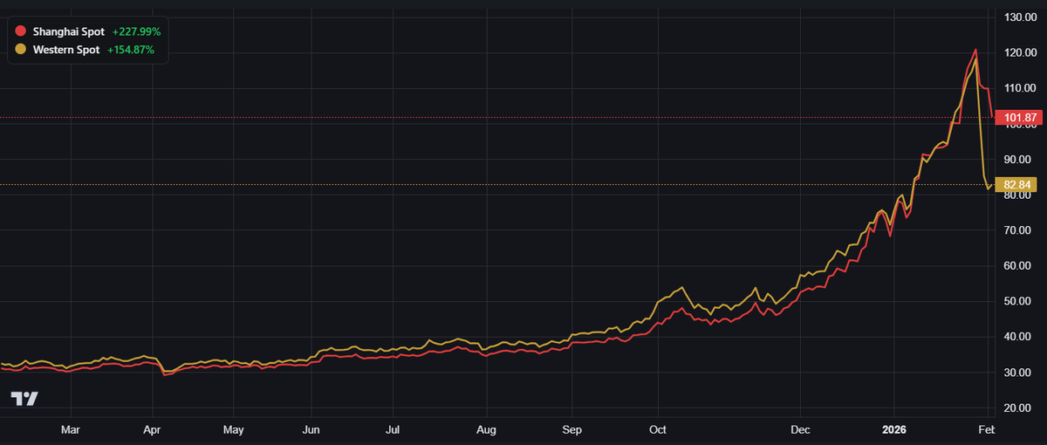Image resolution: width=1047 pixels, height=445 pixels.
Task: Select the Western Spot legend label
Action: click(66, 50)
